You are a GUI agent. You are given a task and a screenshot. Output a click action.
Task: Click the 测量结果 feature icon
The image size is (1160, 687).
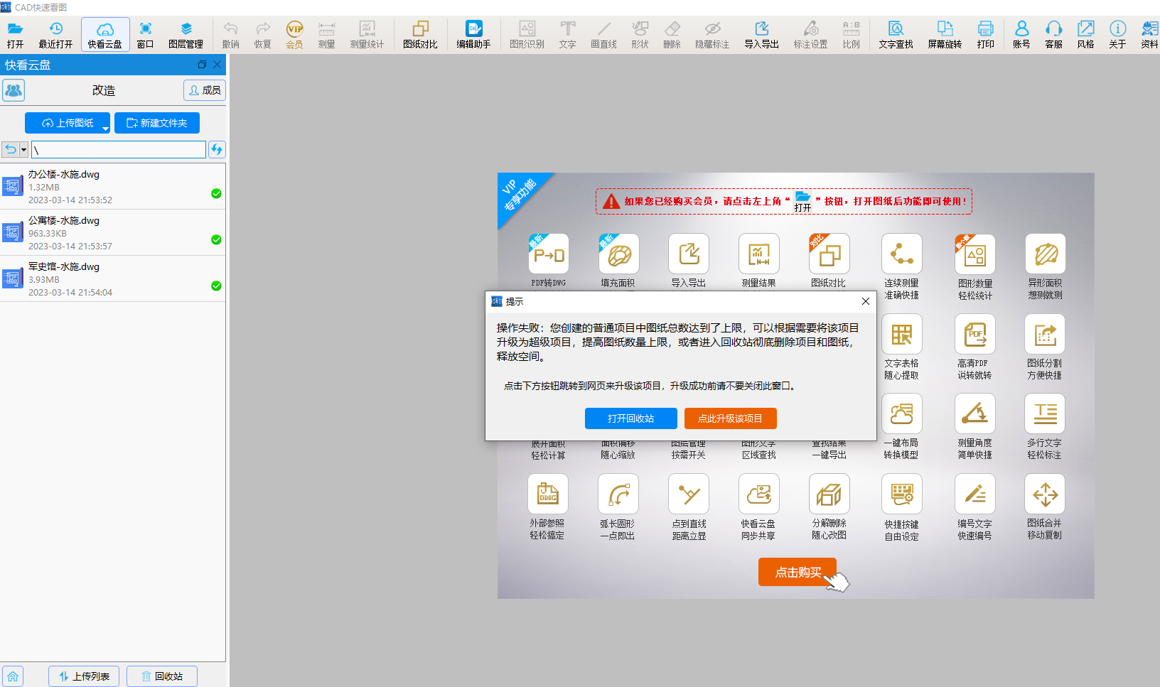(x=759, y=254)
